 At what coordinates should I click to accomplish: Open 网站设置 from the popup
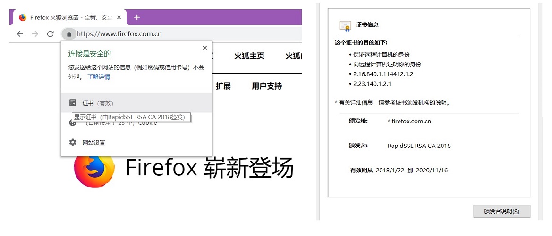[x=94, y=143]
